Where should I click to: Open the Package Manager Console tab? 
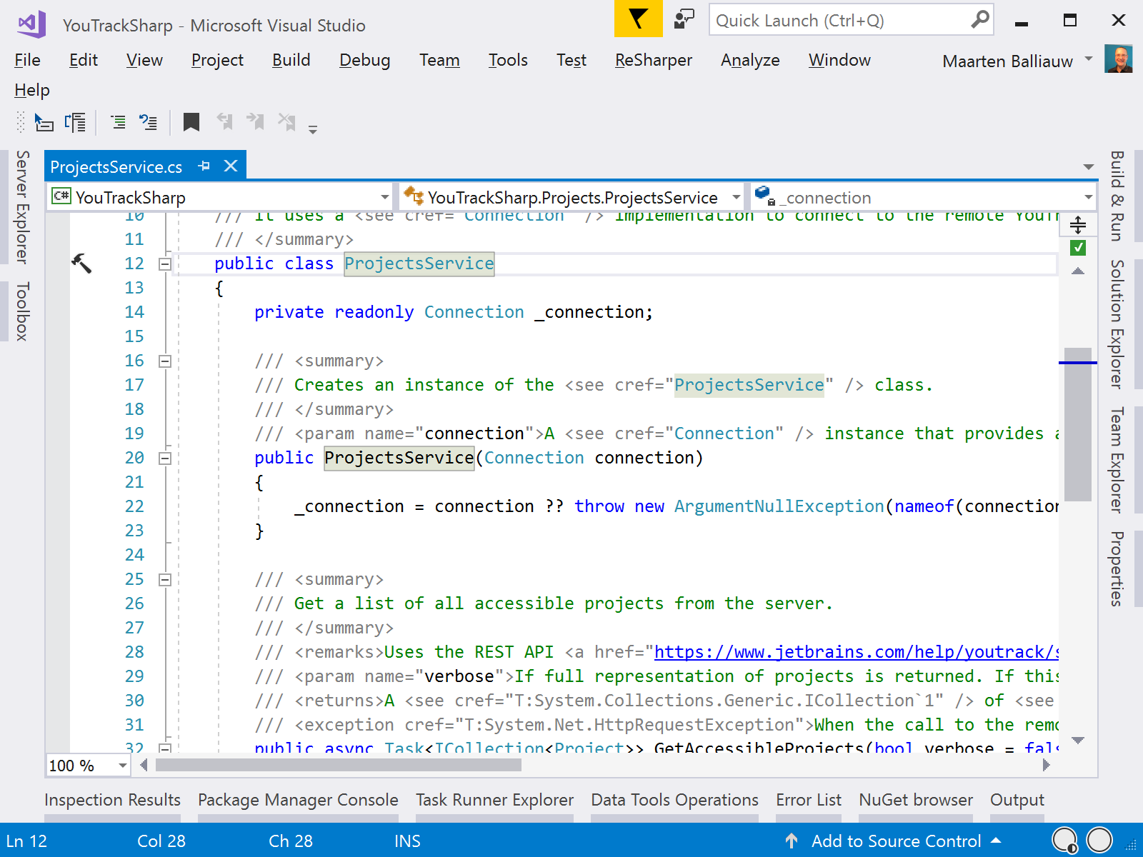tap(298, 800)
